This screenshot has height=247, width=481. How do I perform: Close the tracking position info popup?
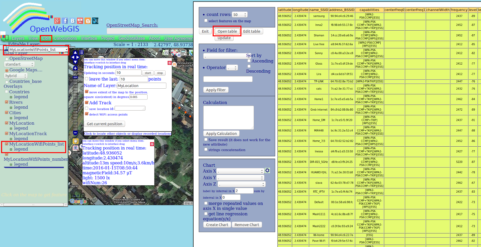tap(152, 144)
